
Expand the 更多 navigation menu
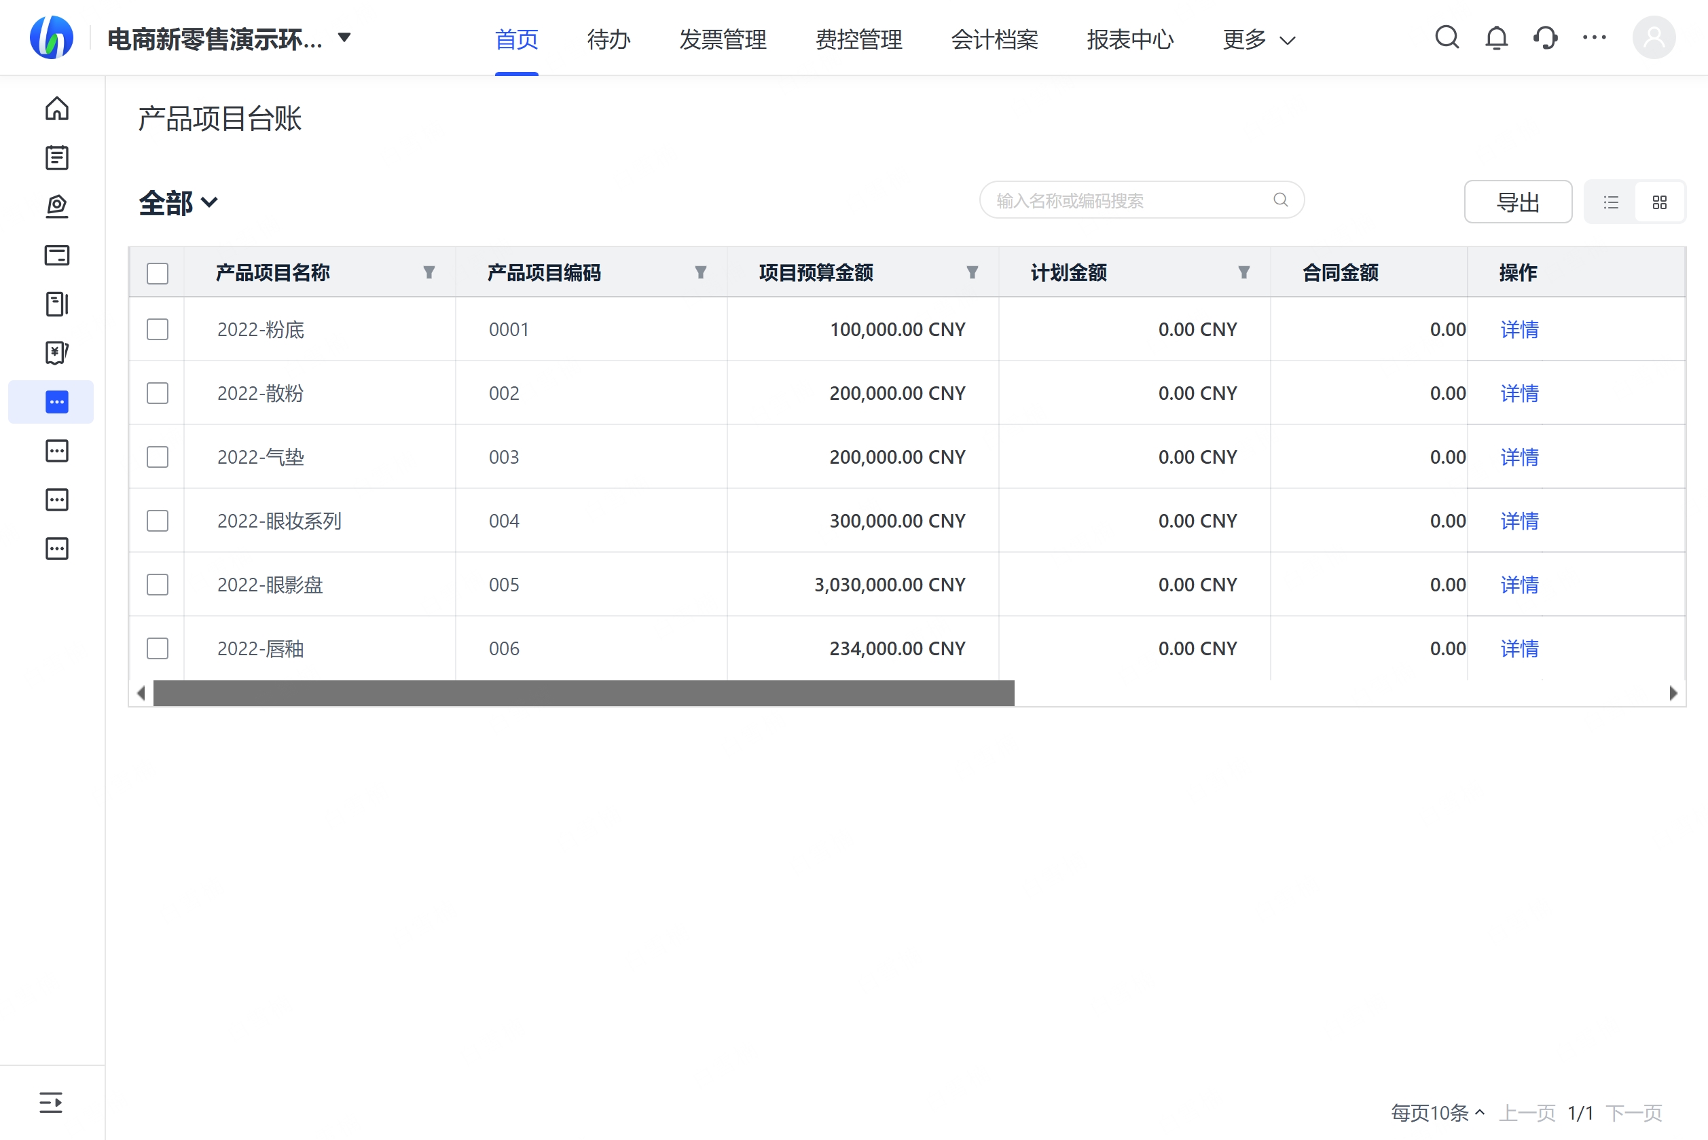(1258, 39)
